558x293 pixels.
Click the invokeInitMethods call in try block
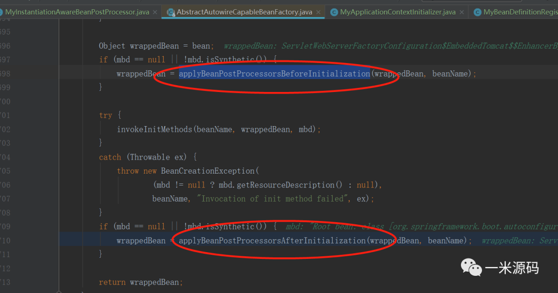coord(155,129)
